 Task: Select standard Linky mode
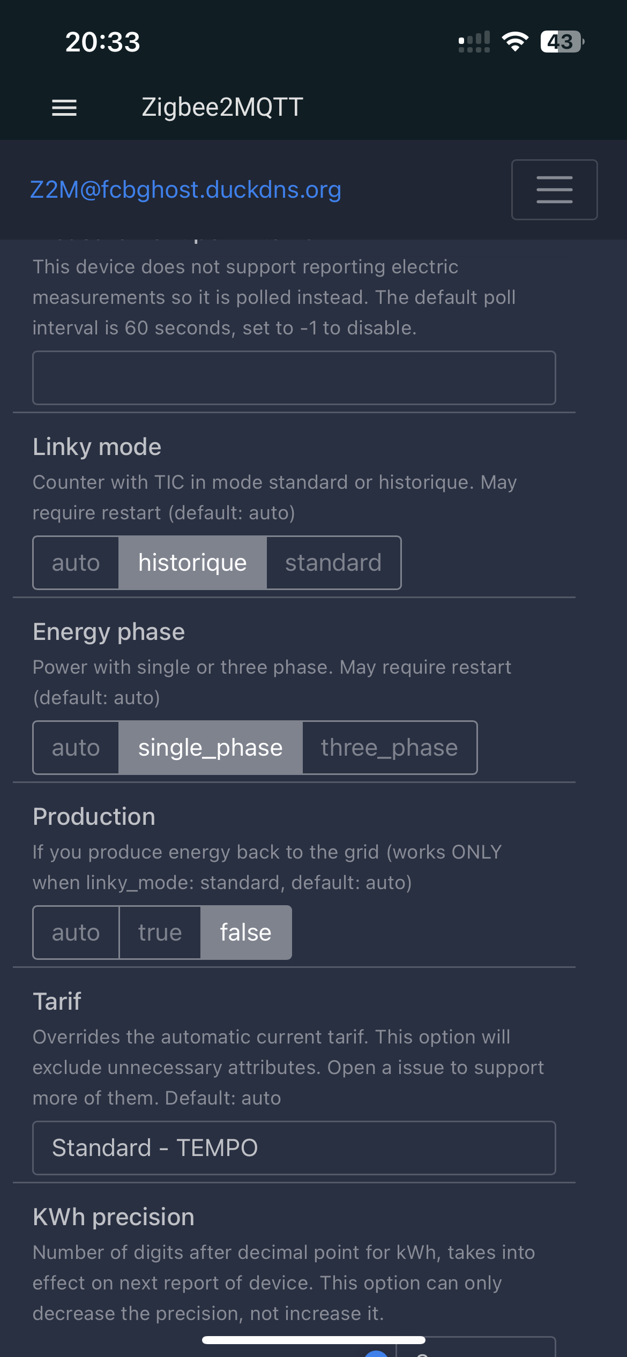(x=333, y=563)
